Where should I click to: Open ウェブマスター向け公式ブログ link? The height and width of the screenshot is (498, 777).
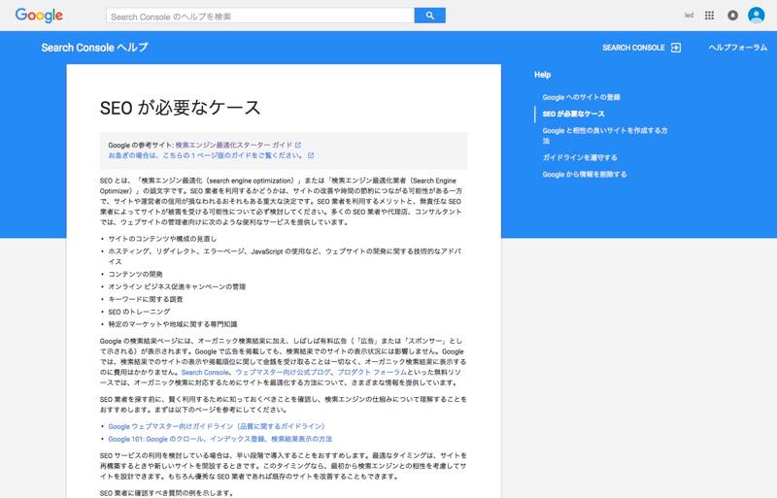coord(283,372)
